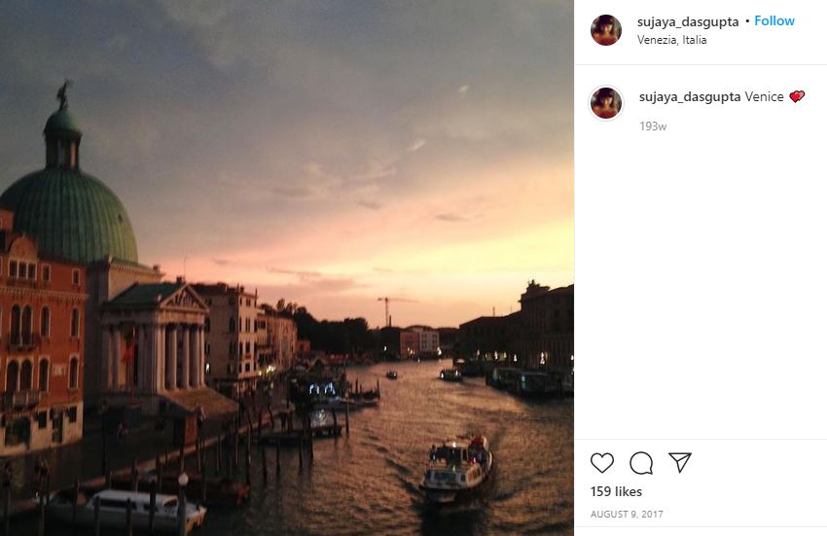Open the AUGUST 9, 2017 post date link
The width and height of the screenshot is (827, 536).
(627, 514)
